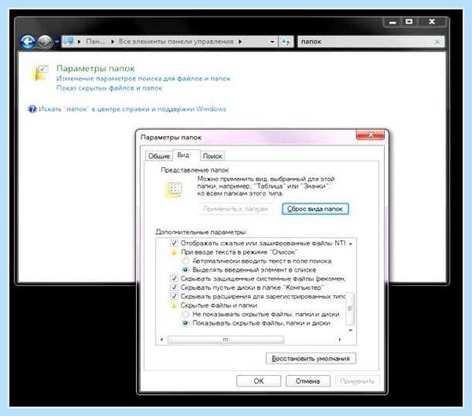Open the 'Параметры папок' heading link
The image size is (472, 416).
[95, 69]
